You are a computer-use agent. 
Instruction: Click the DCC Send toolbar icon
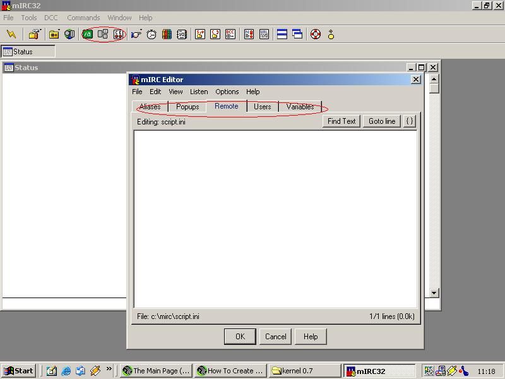(x=200, y=34)
